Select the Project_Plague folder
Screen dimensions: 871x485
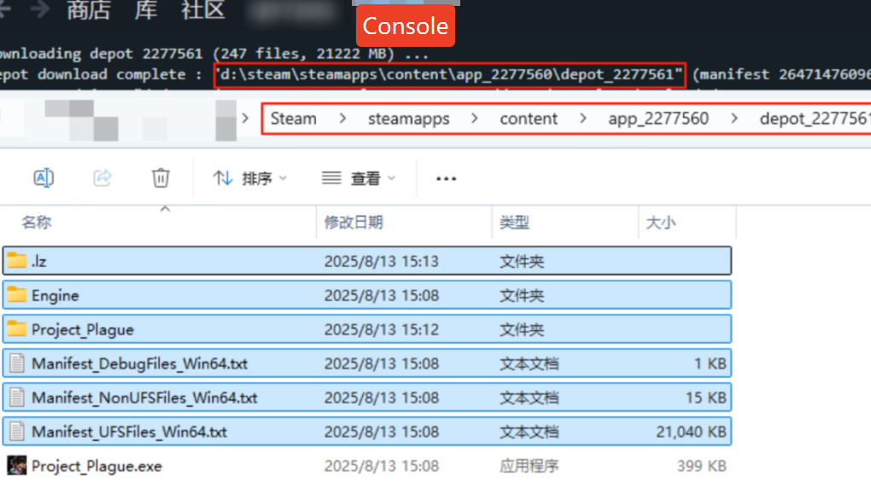pyautogui.click(x=366, y=329)
